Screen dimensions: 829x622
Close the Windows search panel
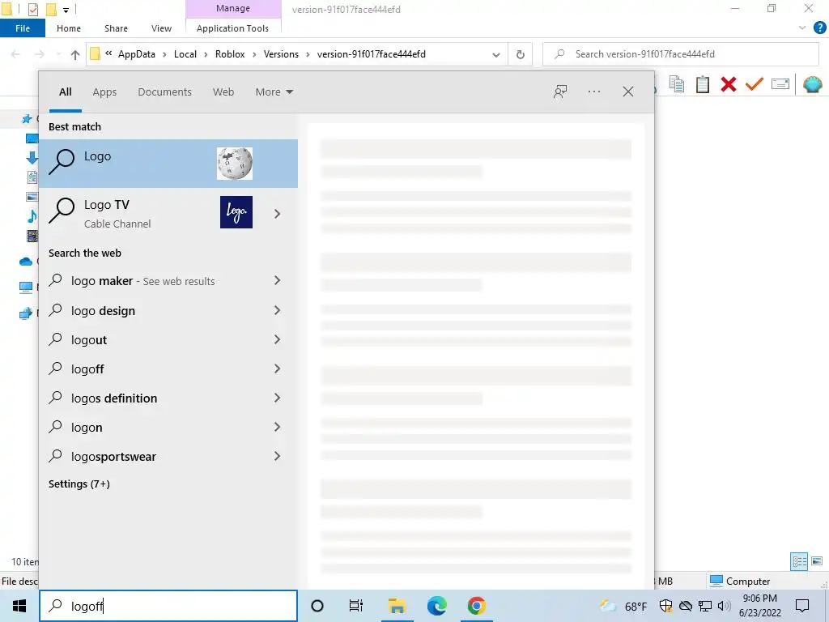coord(628,92)
